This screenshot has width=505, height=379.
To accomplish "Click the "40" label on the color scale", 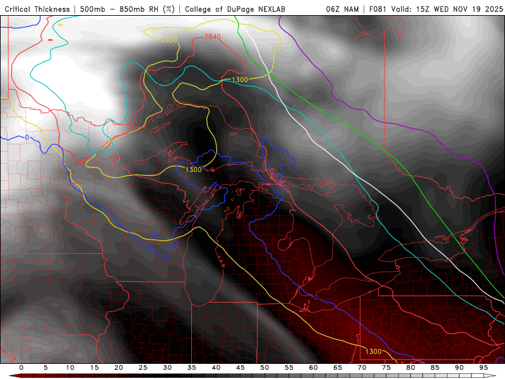I will 216,368.
